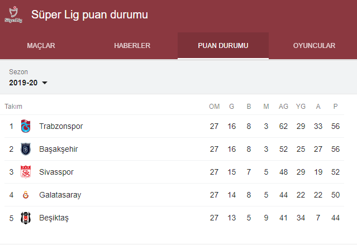Go to the OYUNCULAR tab
The image size is (357, 245).
314,46
